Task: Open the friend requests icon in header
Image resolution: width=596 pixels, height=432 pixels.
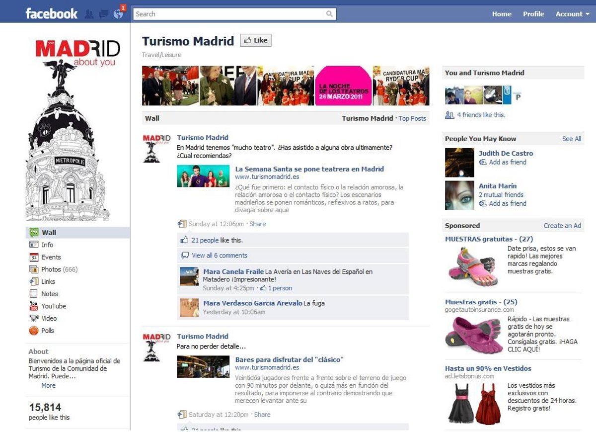Action: (x=89, y=14)
